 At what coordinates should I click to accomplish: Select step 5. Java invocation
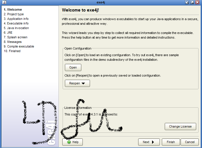point(16,28)
